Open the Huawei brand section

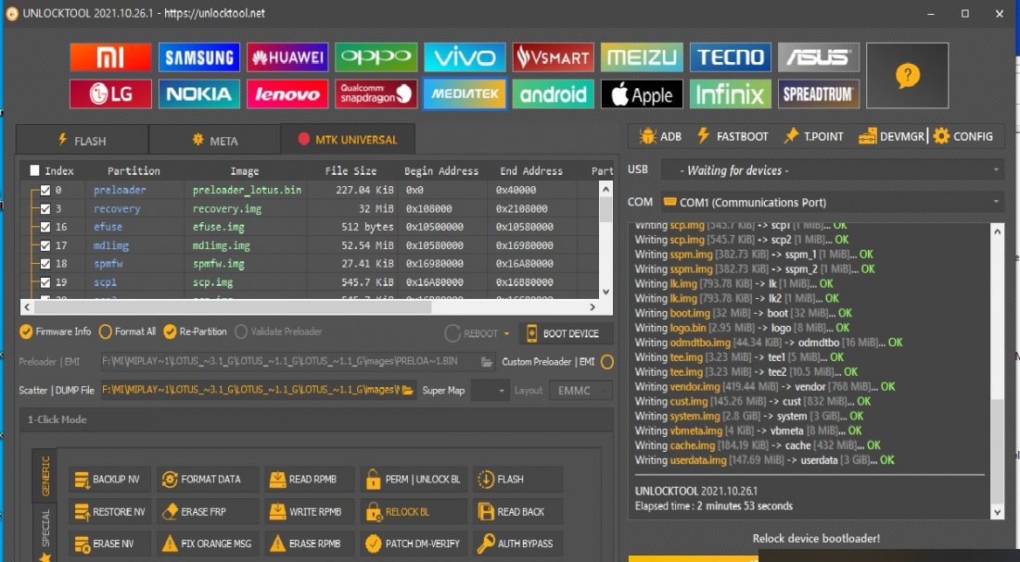point(287,57)
